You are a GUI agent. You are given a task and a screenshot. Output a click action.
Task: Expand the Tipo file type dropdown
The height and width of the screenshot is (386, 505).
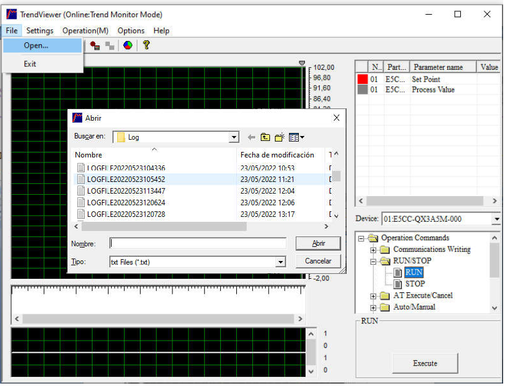281,262
